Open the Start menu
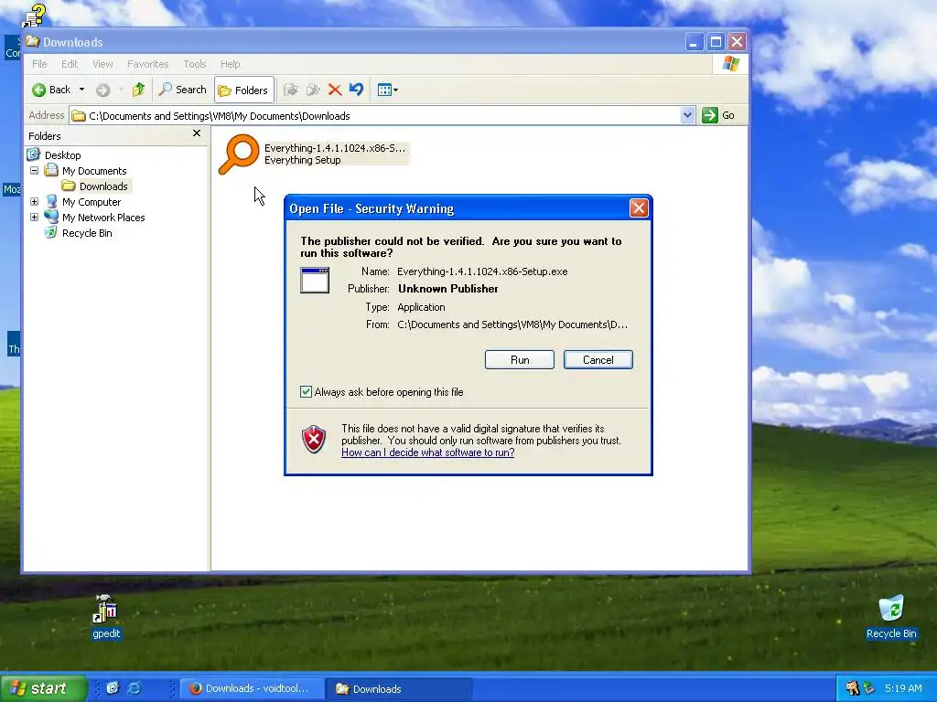 pos(44,688)
